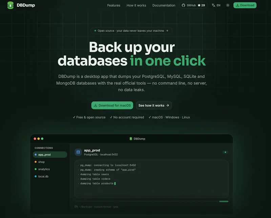Screen dimensions: 271x218
Task: Open the Open source announcement banner
Action: tap(131, 31)
